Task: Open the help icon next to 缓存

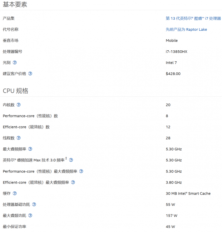Action: [15, 193]
